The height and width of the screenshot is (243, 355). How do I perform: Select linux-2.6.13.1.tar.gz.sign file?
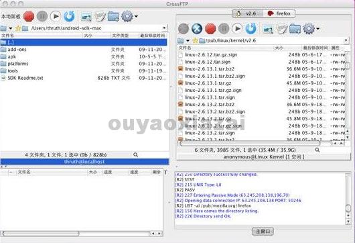click(x=261, y=91)
